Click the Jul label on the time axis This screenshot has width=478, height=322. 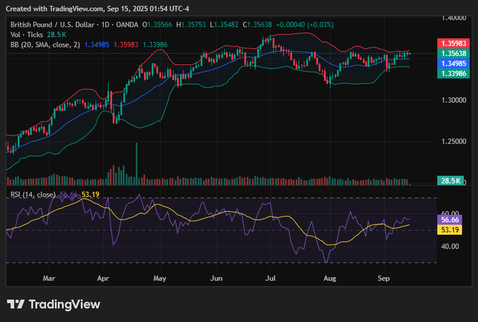coord(270,278)
